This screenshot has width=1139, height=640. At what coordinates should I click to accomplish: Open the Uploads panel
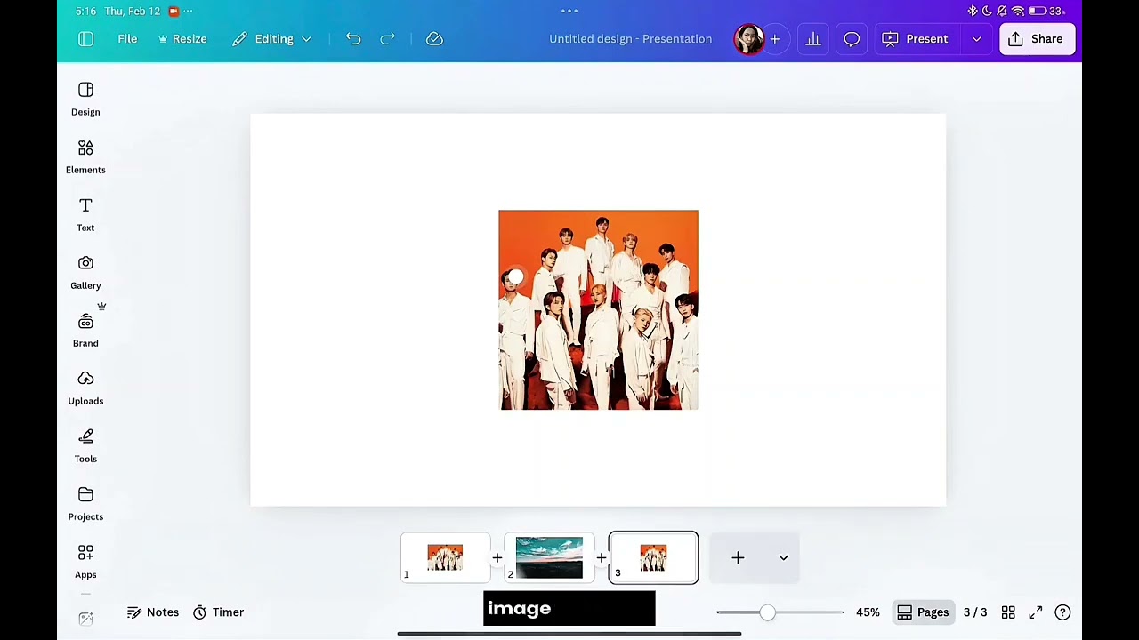[x=85, y=388]
